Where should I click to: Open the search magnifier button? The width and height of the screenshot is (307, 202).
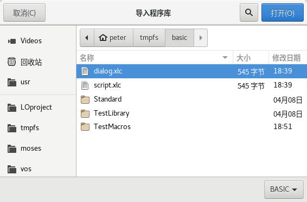pyautogui.click(x=249, y=12)
